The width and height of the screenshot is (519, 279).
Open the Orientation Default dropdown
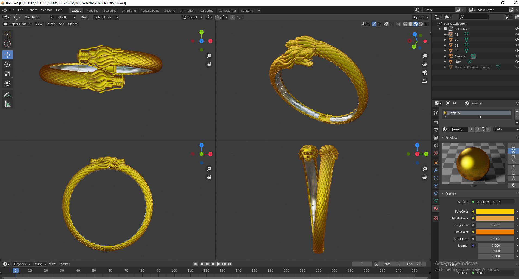click(x=63, y=17)
